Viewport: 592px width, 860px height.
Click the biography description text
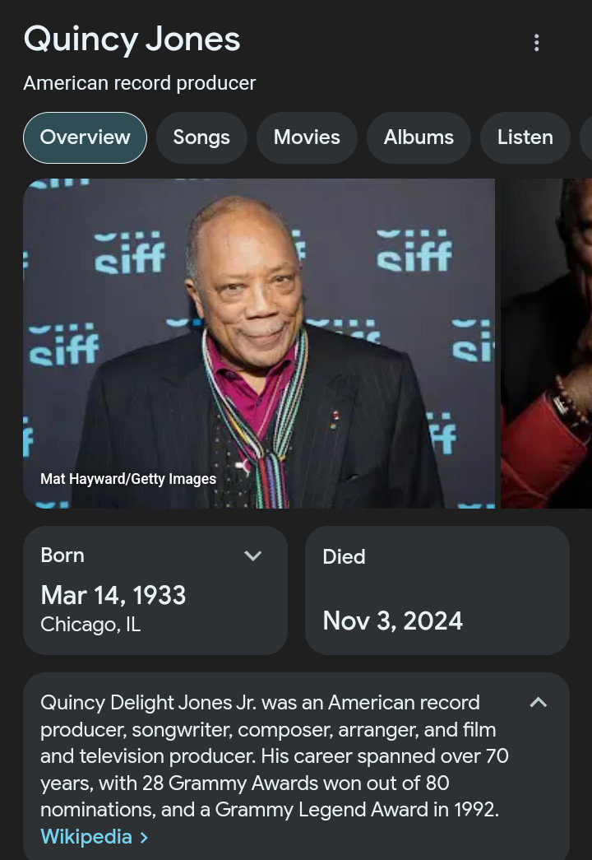tap(274, 755)
